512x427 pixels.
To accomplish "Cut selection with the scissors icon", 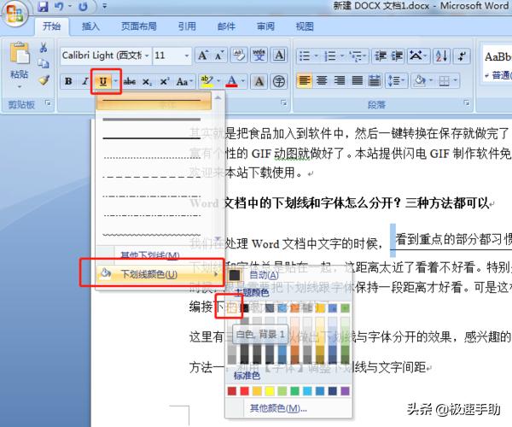I will coord(44,48).
